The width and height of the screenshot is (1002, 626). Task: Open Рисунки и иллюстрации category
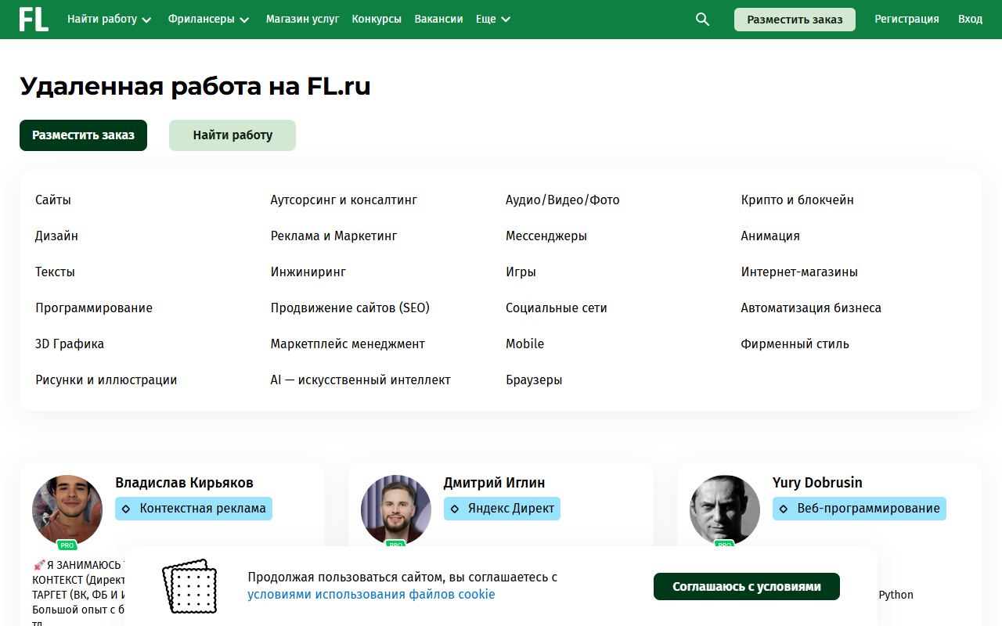[106, 380]
